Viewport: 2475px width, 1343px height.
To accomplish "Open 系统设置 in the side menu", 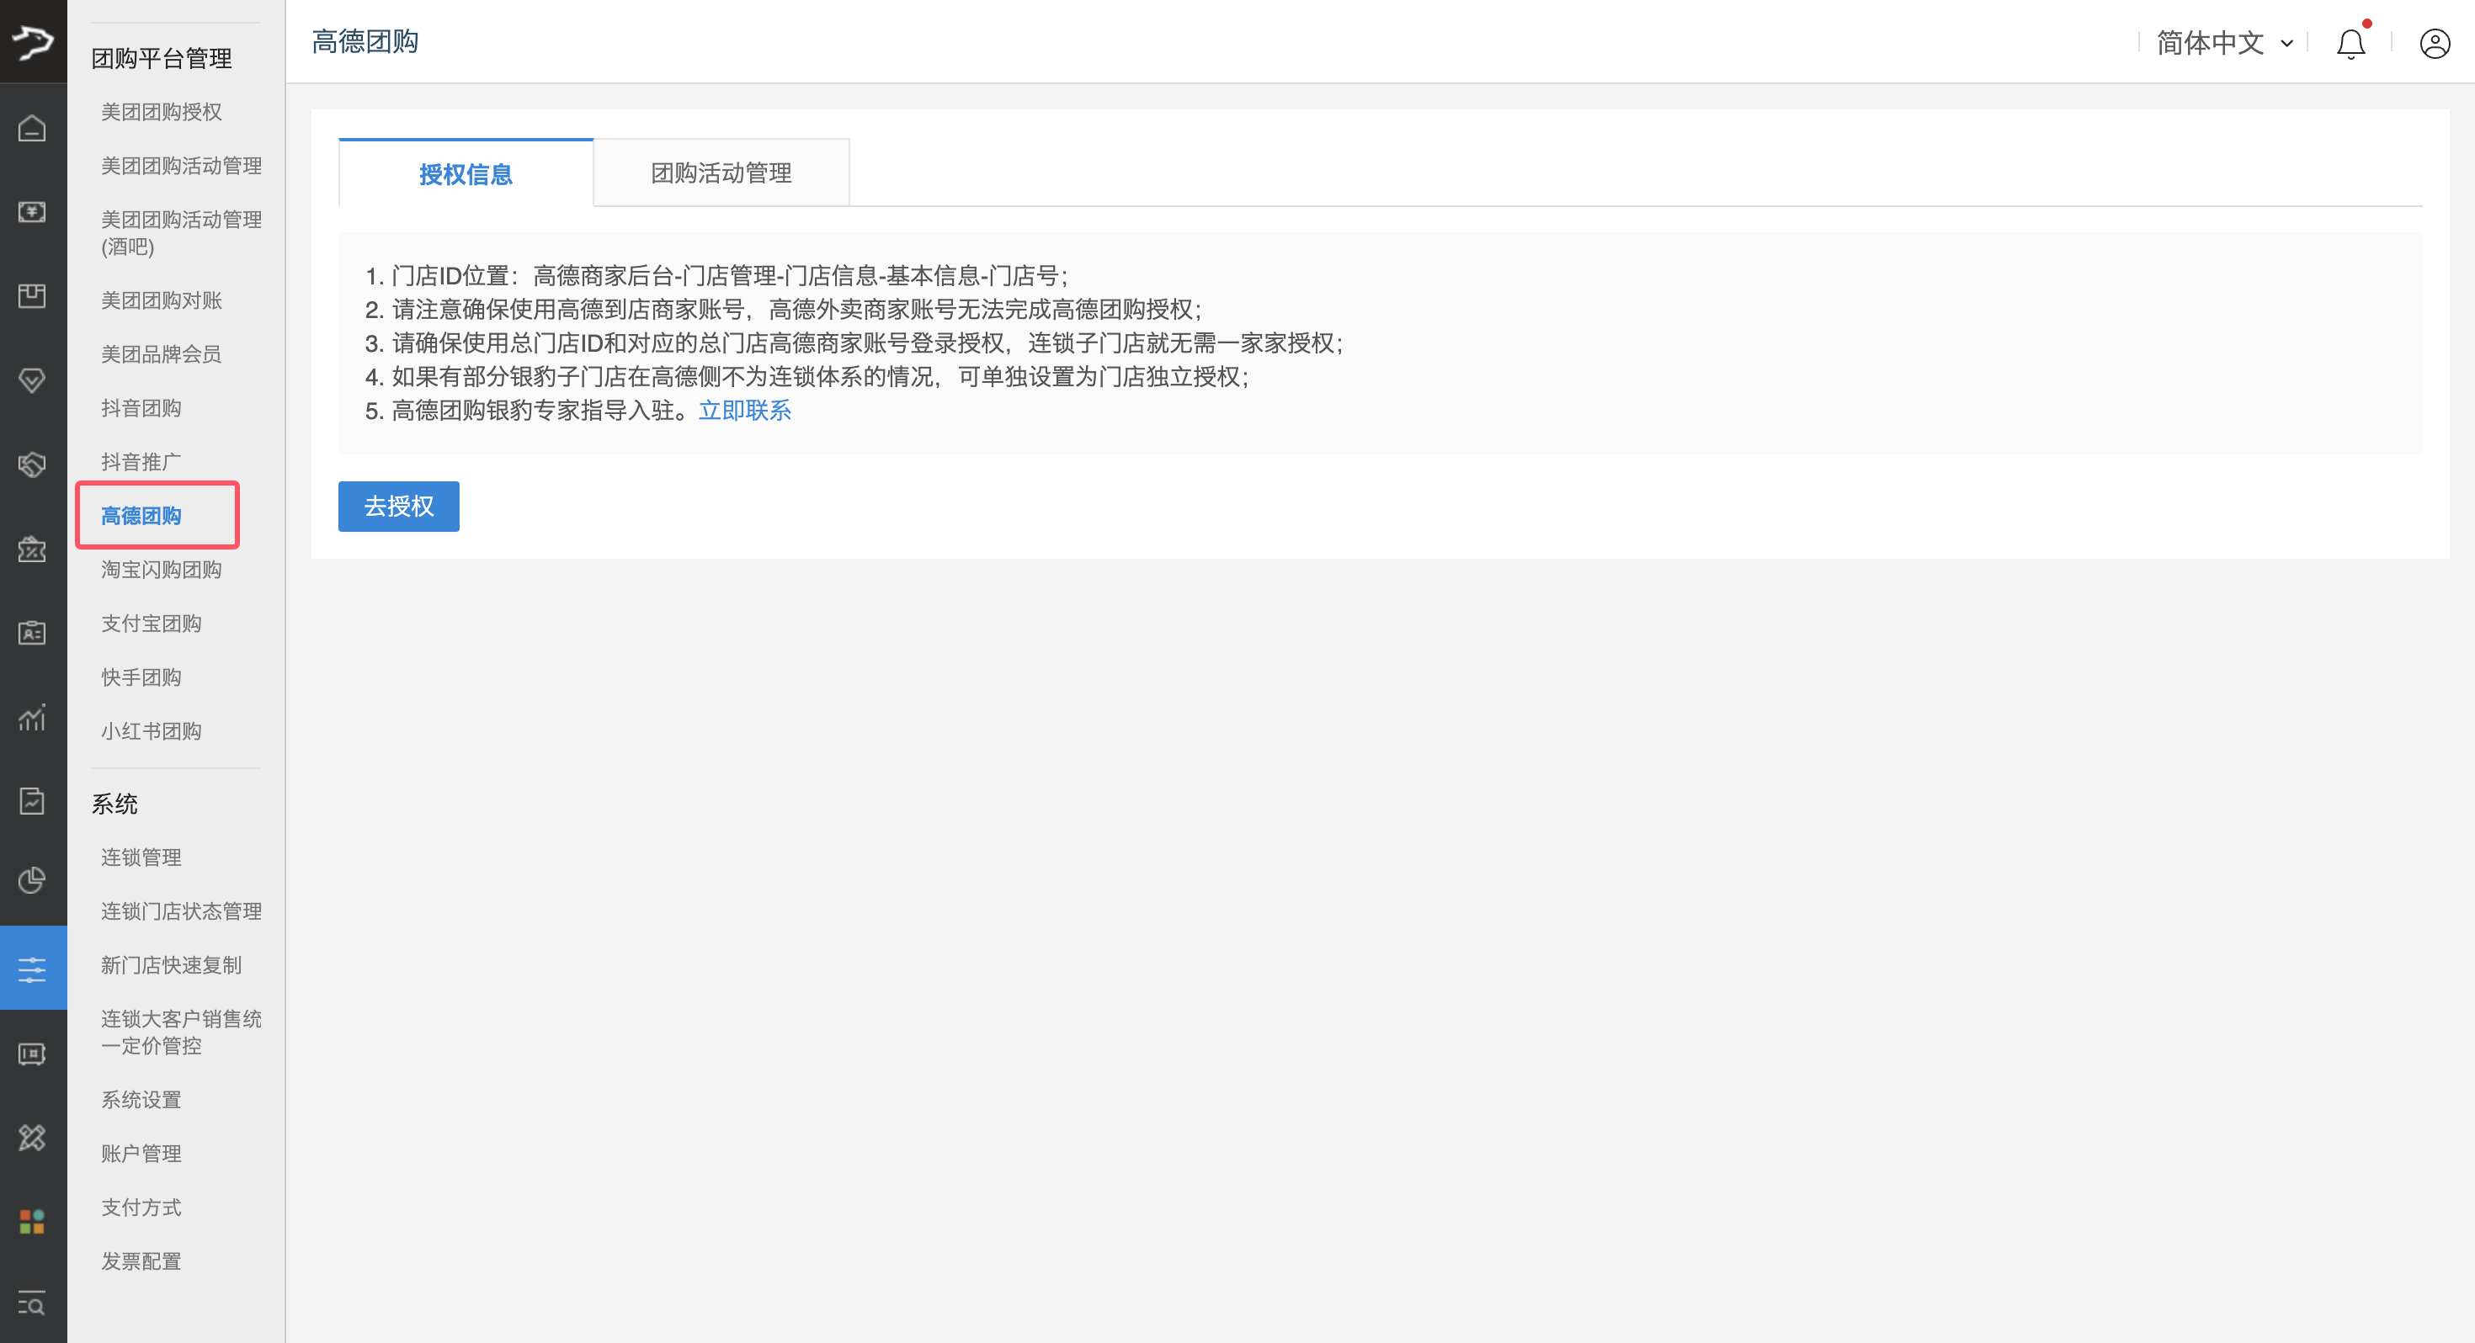I will [141, 1100].
